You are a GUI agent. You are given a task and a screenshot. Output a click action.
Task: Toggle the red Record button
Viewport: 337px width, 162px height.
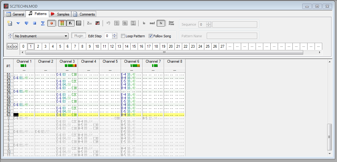(x=52, y=23)
